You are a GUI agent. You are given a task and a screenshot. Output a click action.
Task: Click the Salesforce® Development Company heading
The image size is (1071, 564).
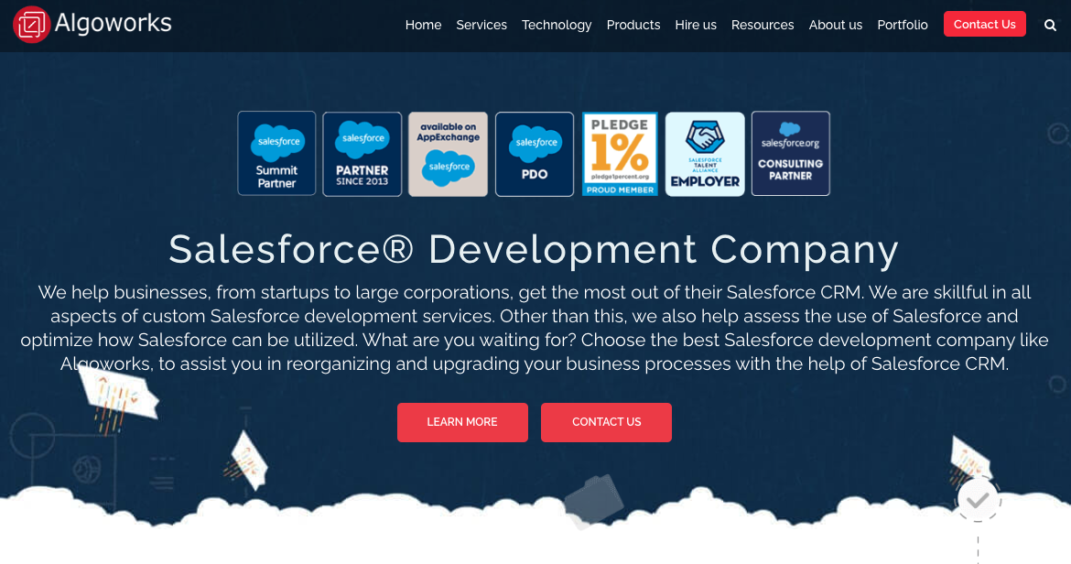tap(535, 250)
